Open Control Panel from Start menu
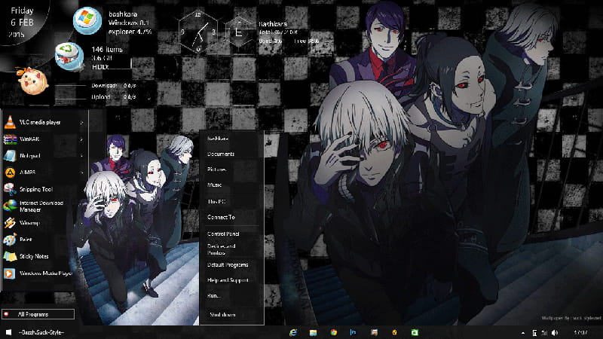This screenshot has width=603, height=339. (223, 234)
